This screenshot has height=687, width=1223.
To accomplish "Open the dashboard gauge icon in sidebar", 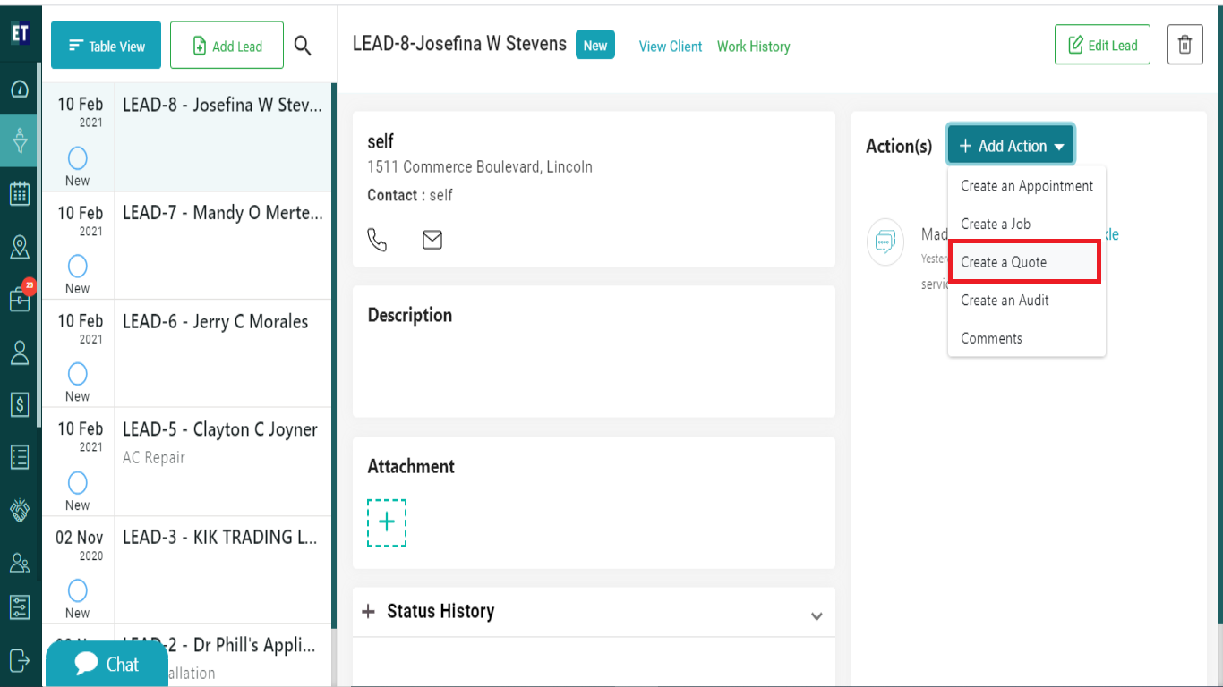I will pos(20,89).
